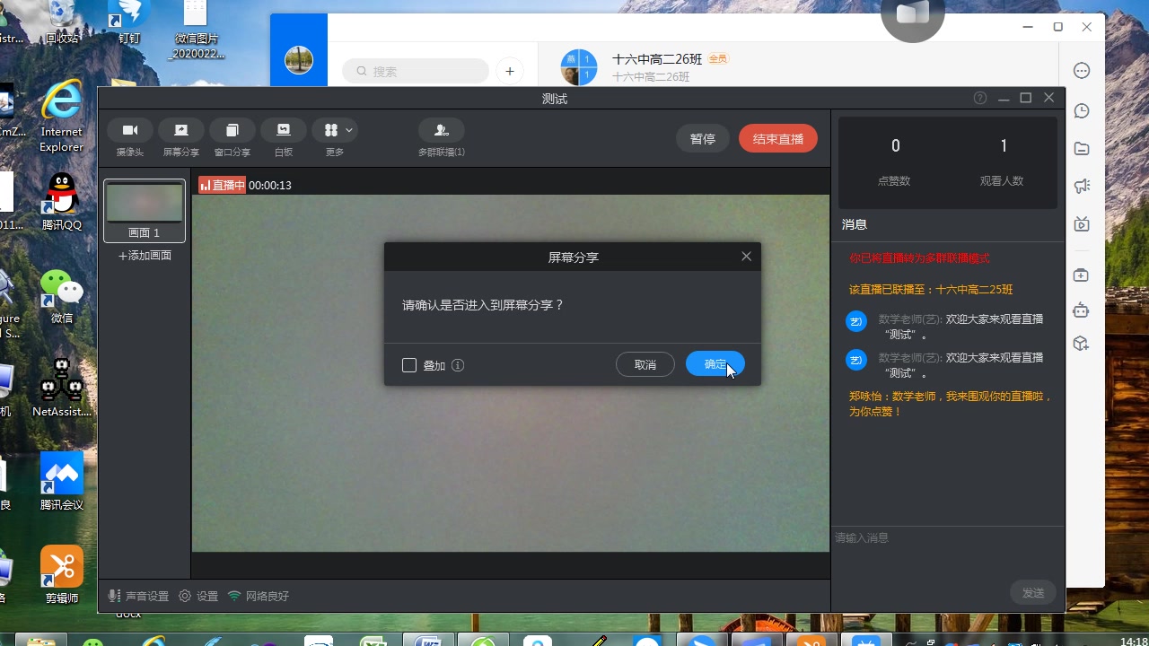Image resolution: width=1149 pixels, height=646 pixels.
Task: Open the group robot icon in DingTalk
Action: click(1081, 310)
